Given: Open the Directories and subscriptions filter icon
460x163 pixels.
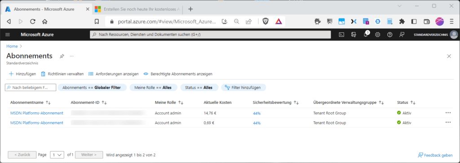Looking at the screenshot, I should pos(354,35).
